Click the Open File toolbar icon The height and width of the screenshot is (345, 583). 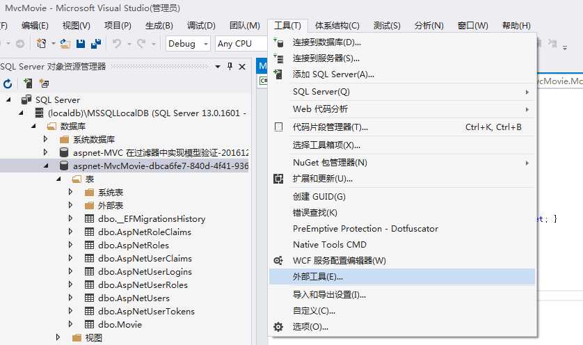[x=65, y=44]
